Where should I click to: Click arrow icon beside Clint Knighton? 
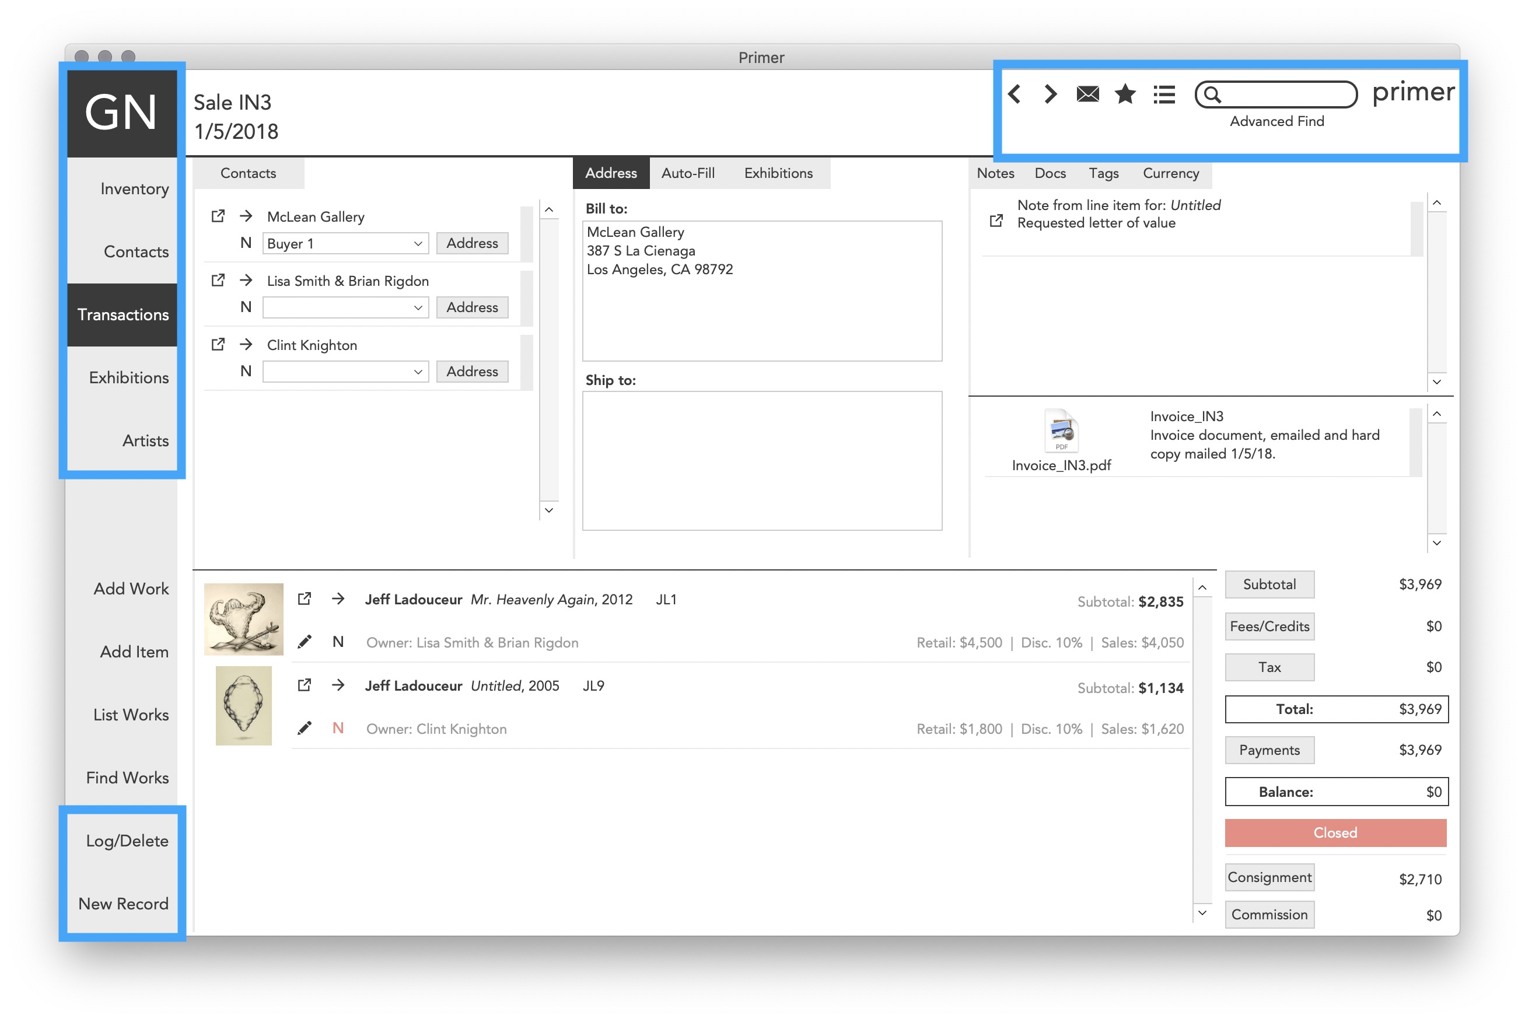[x=246, y=344]
